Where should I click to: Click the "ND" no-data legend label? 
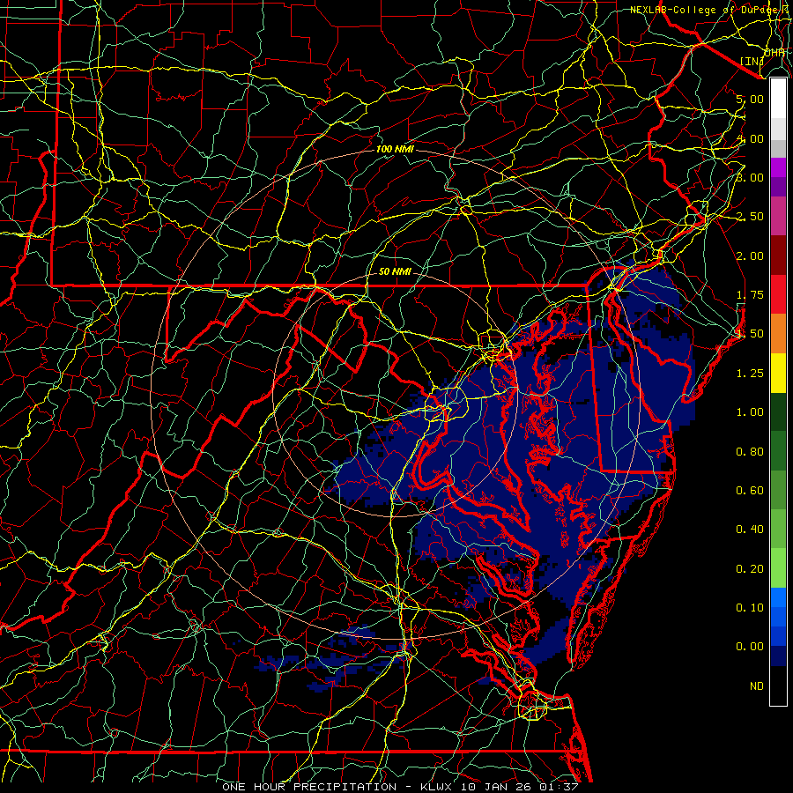point(757,686)
